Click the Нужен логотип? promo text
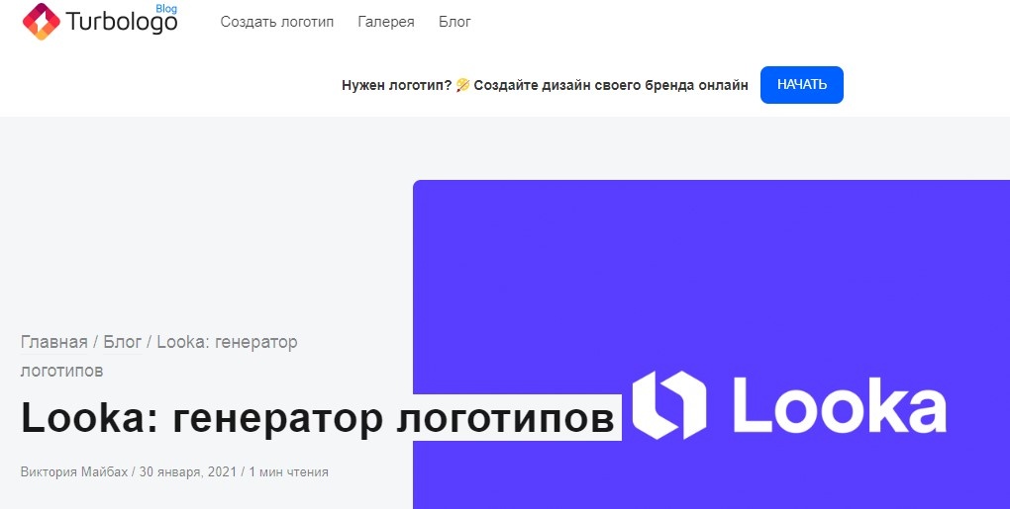Image resolution: width=1010 pixels, height=509 pixels. (x=397, y=85)
